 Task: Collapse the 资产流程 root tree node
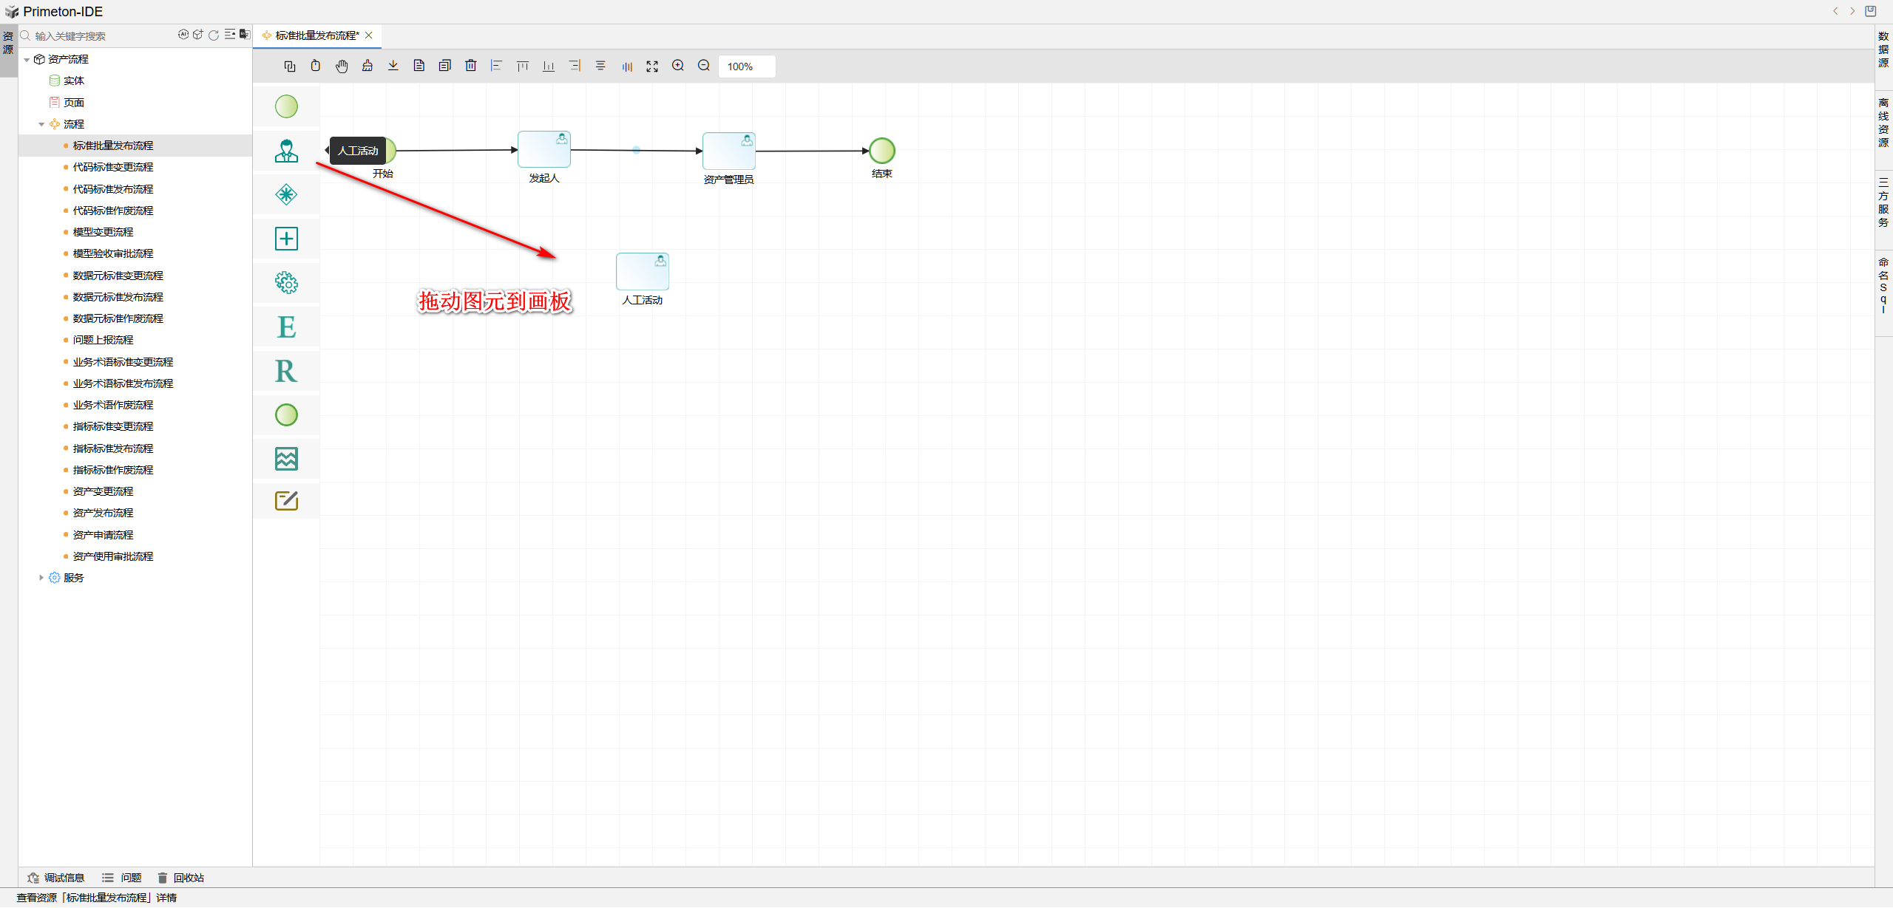point(27,60)
